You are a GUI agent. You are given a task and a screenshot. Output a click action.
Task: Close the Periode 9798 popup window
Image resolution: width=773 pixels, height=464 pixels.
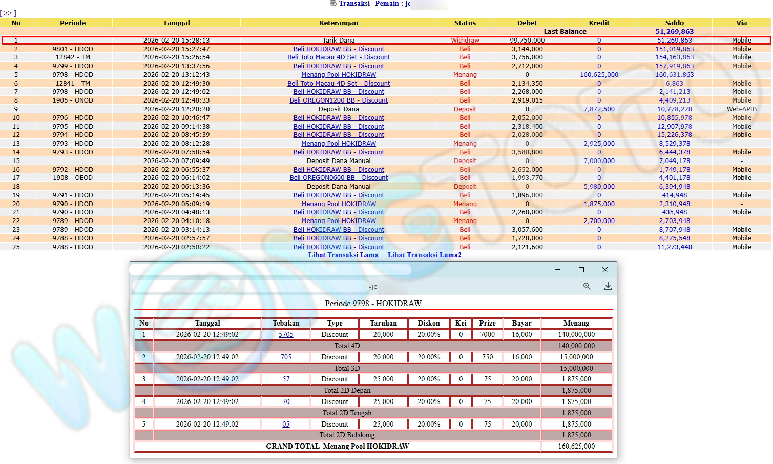click(604, 270)
